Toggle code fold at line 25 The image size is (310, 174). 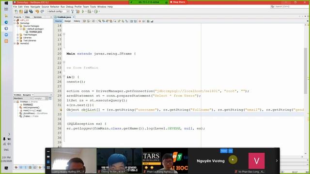(64, 76)
